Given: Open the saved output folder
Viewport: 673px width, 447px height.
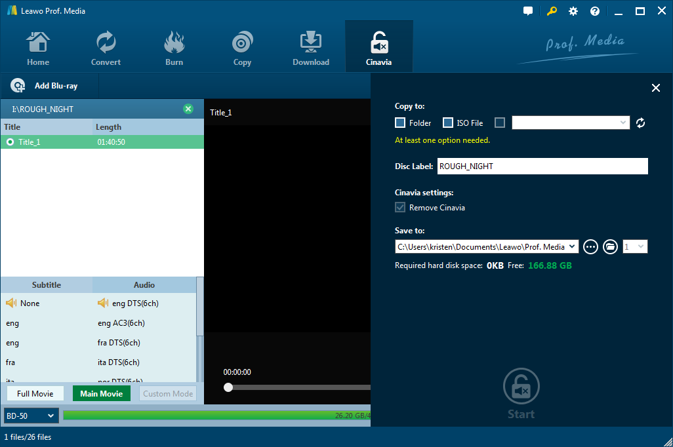Looking at the screenshot, I should (x=610, y=247).
